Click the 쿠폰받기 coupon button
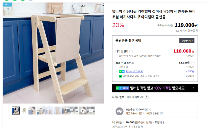Screen dimensions: 207x130 point(187,41)
